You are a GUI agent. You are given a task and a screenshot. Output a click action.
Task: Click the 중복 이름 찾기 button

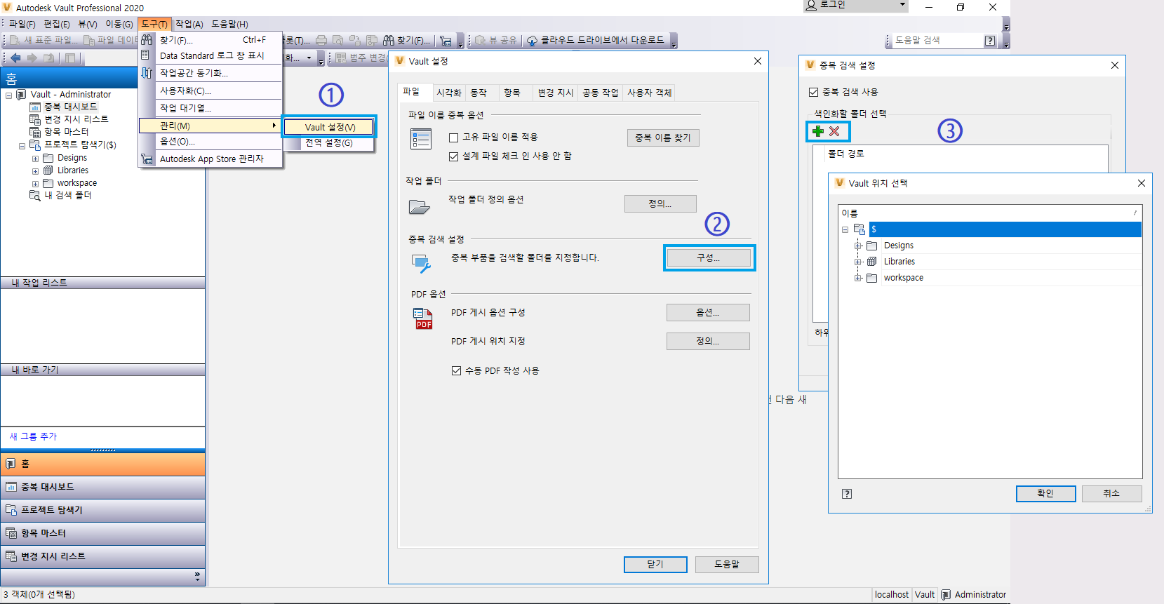663,137
